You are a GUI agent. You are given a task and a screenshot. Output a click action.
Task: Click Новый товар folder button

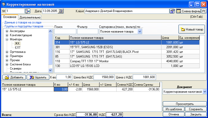[x=192, y=29]
